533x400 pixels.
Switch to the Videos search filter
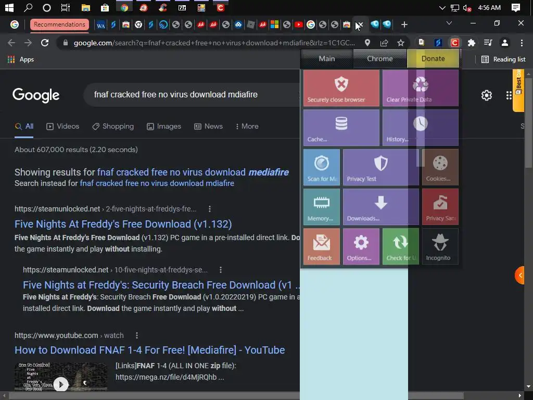click(x=63, y=126)
